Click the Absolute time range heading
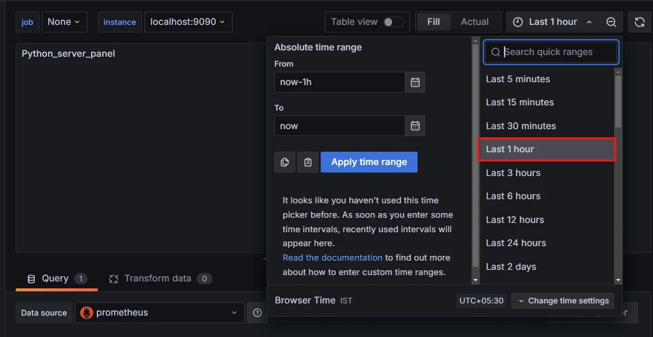The image size is (653, 337). click(x=318, y=47)
